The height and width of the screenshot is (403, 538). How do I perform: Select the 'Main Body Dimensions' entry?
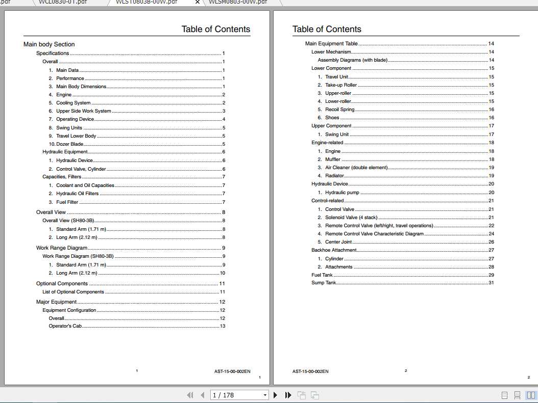point(137,87)
